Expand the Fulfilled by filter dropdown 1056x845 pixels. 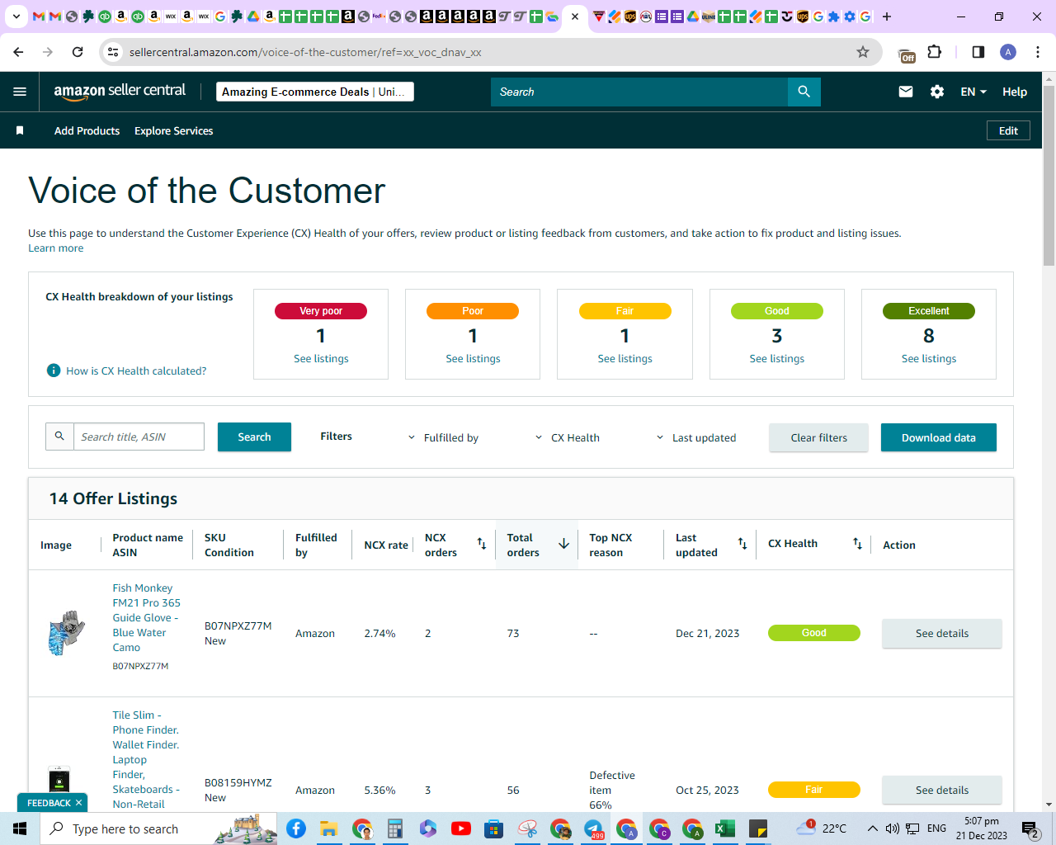pyautogui.click(x=443, y=437)
